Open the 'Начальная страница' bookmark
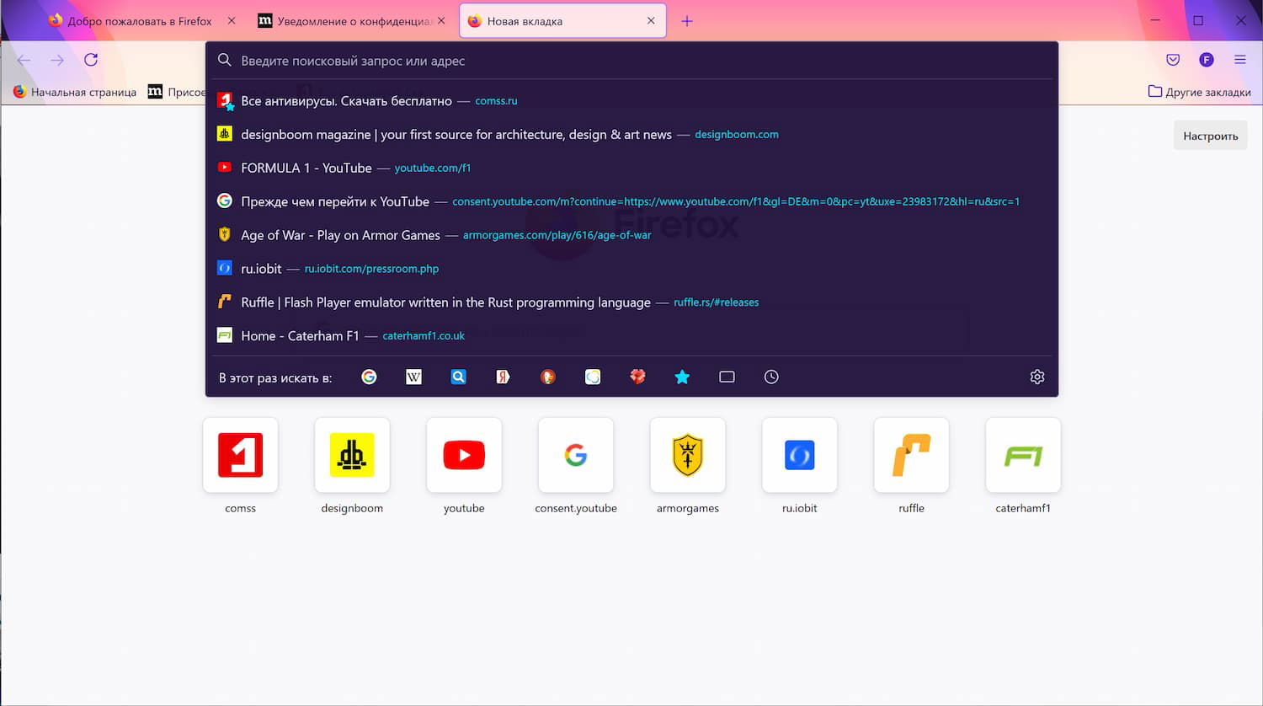 74,92
